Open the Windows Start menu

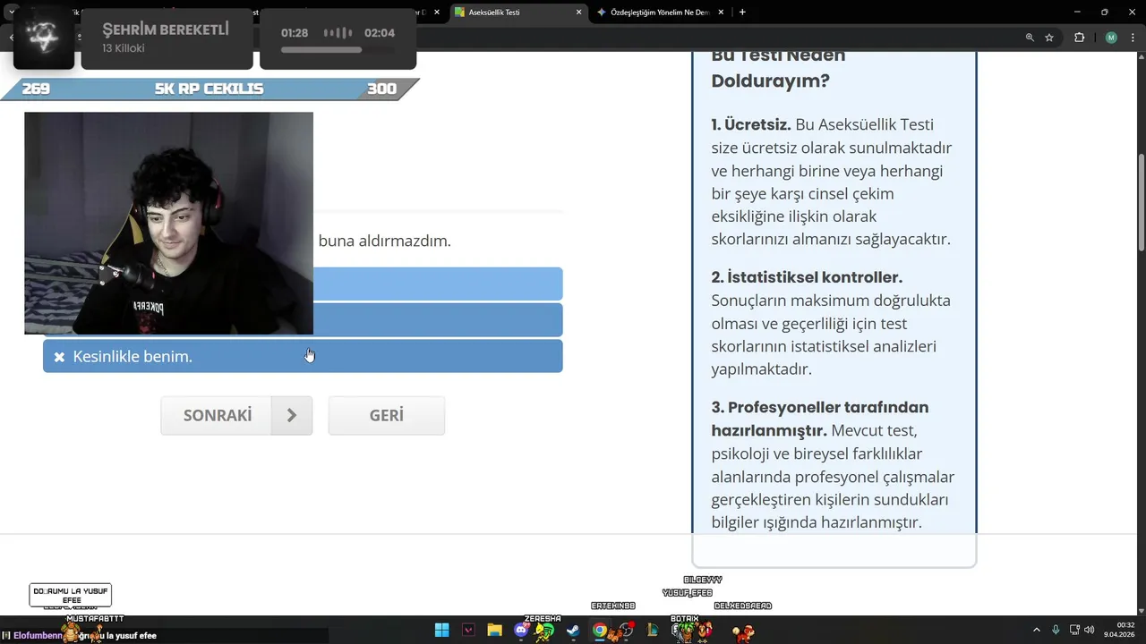(x=441, y=631)
